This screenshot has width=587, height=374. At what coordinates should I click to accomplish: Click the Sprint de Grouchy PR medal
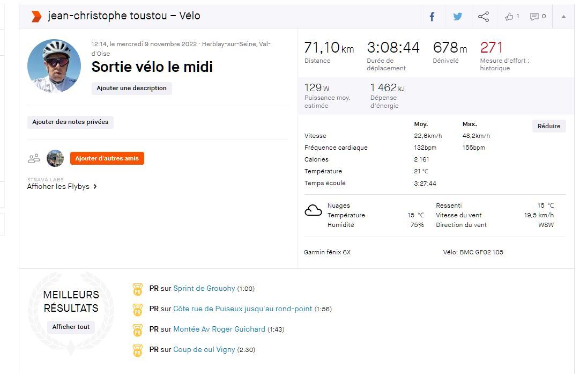[138, 289]
